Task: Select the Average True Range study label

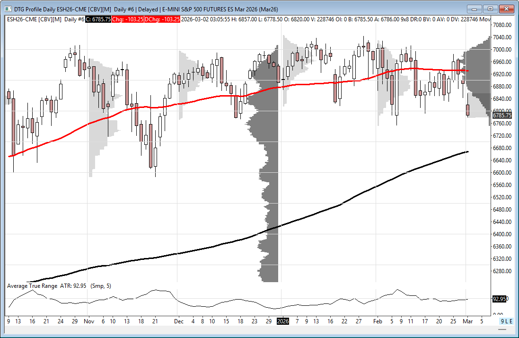Action: pos(32,286)
